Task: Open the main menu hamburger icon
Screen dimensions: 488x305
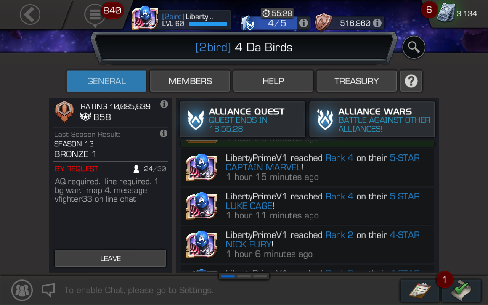Action: (95, 14)
